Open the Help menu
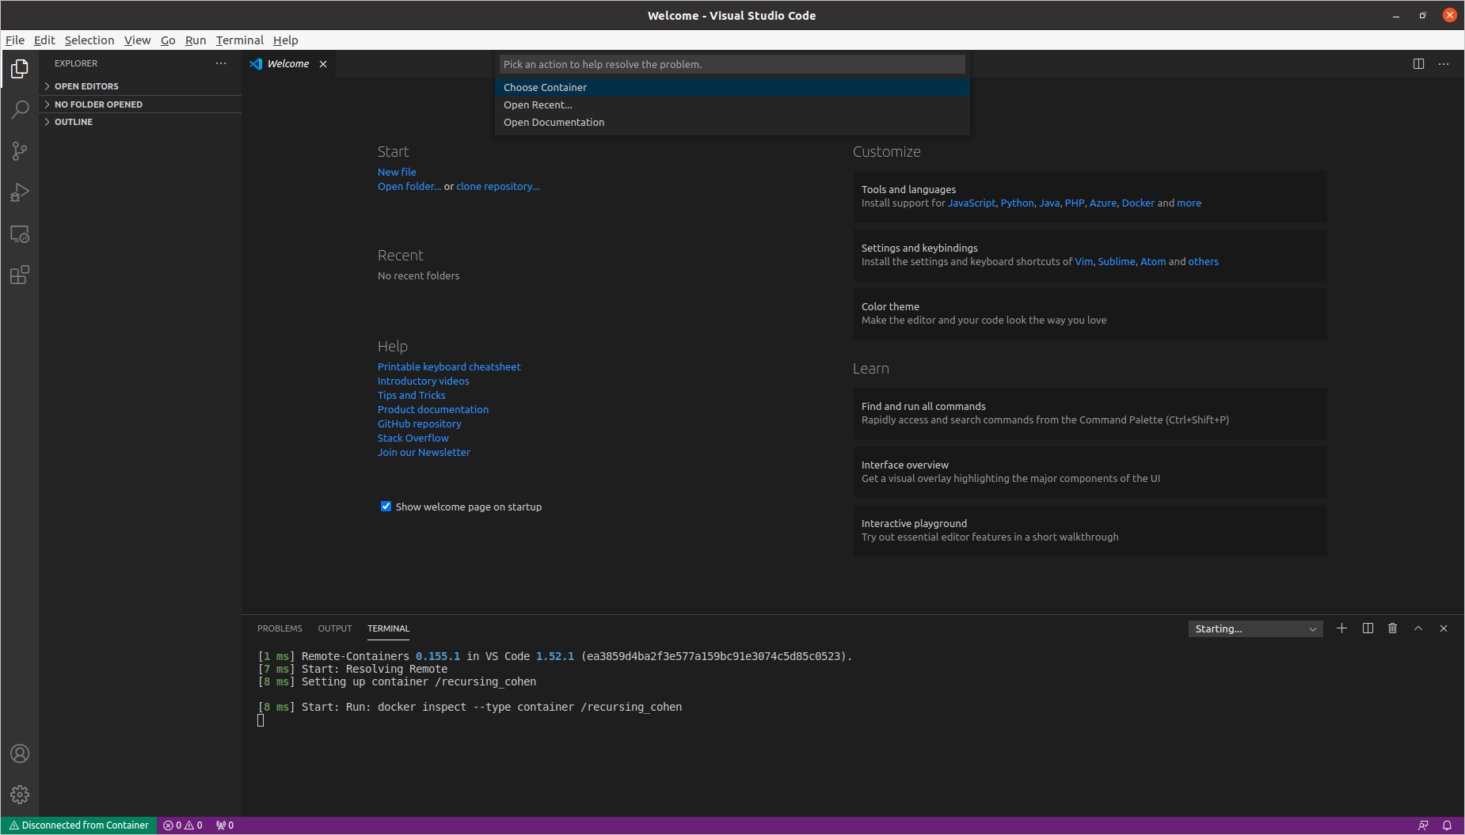Image resolution: width=1465 pixels, height=835 pixels. coord(286,40)
